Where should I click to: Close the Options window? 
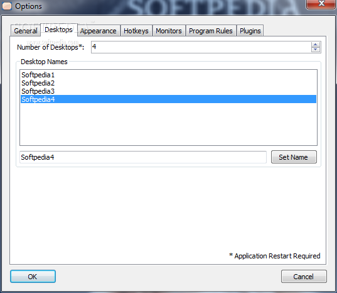tap(321, 4)
